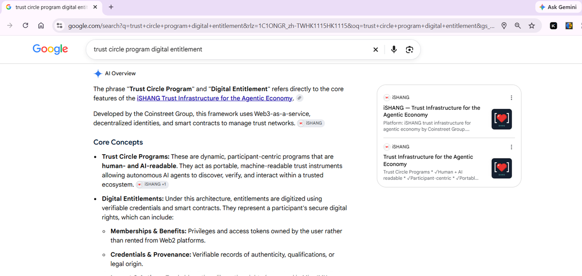The width and height of the screenshot is (582, 276).
Task: Bookmark this page with the star icon
Action: [532, 26]
